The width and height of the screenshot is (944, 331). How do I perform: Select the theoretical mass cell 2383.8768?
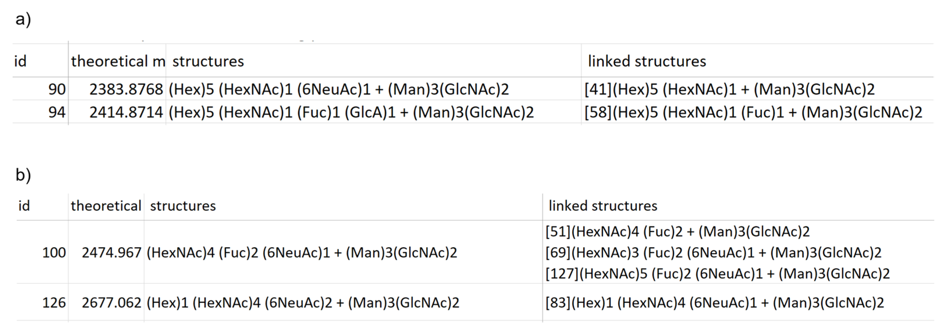coord(126,89)
